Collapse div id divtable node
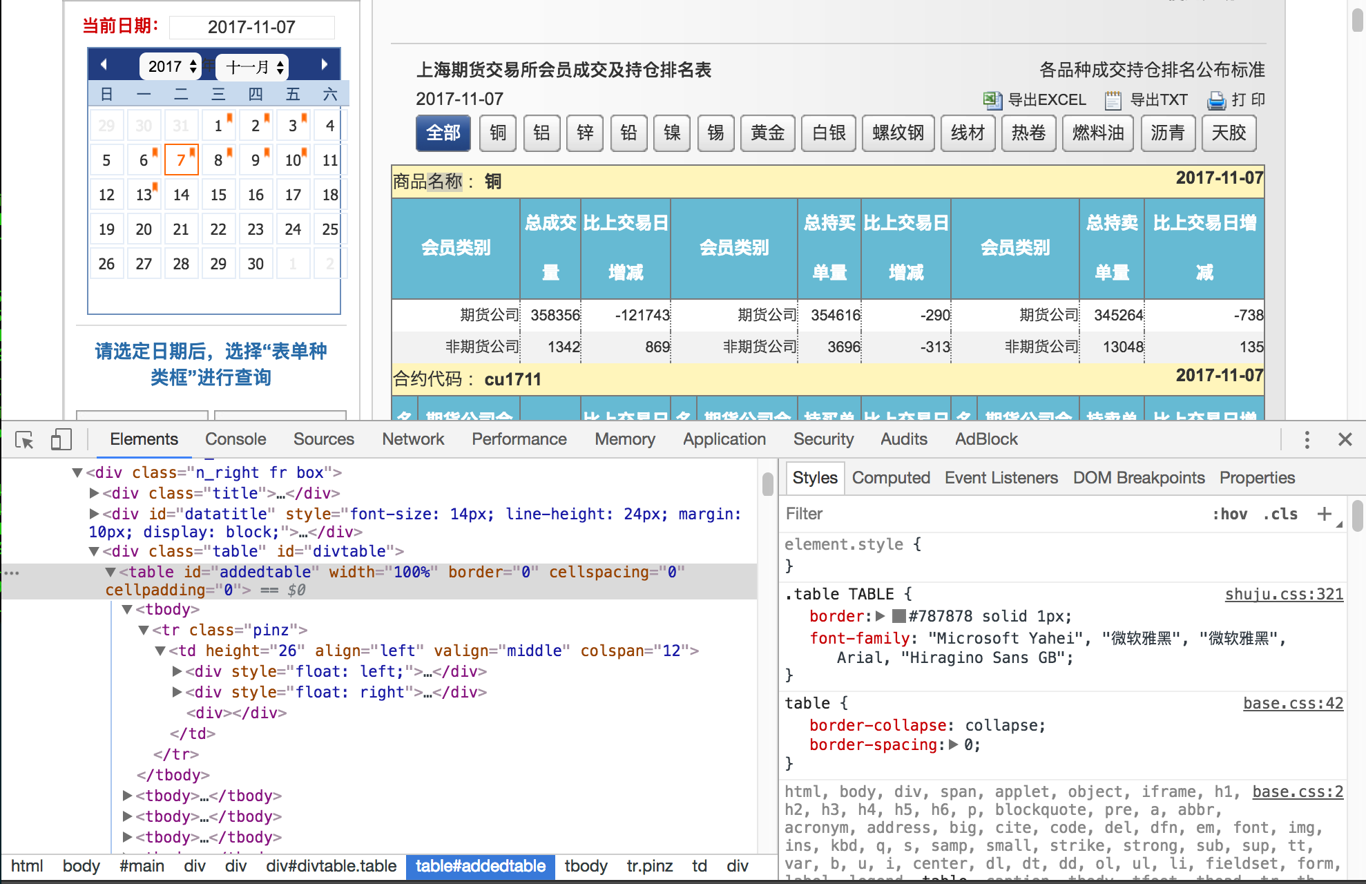 point(94,552)
